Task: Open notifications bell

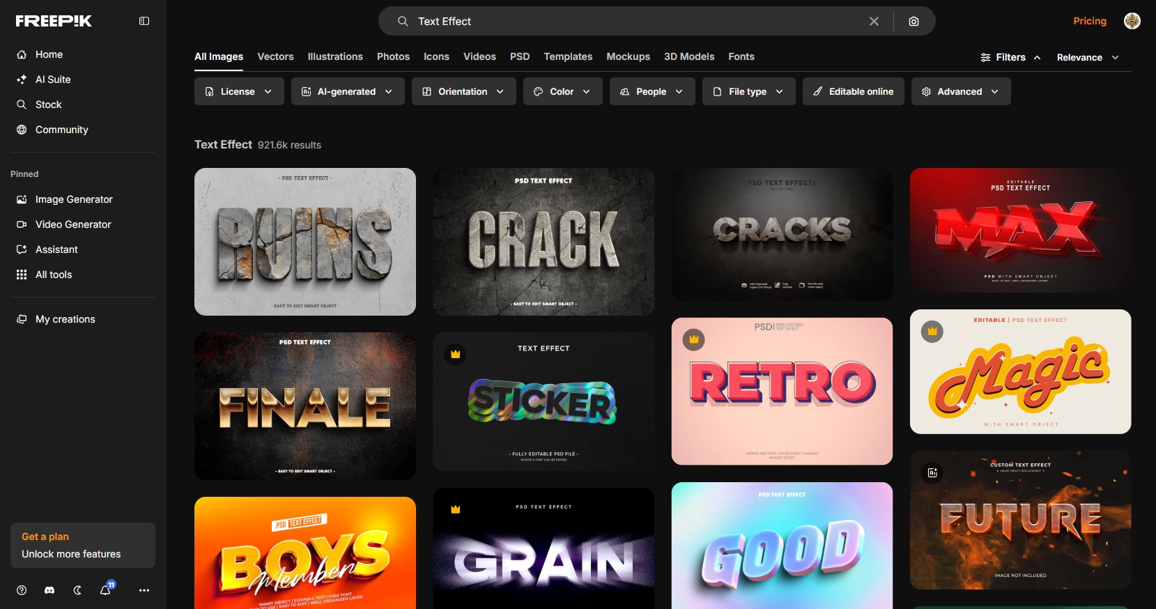Action: tap(106, 590)
